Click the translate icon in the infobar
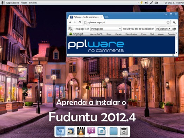184x138 pixels. 71,29
